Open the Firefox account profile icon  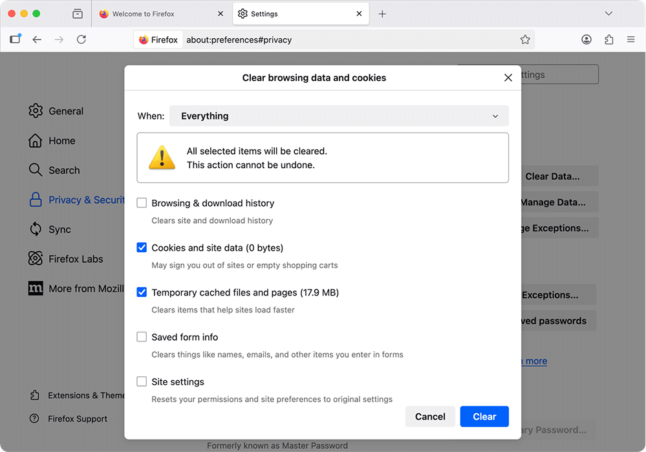click(x=586, y=39)
